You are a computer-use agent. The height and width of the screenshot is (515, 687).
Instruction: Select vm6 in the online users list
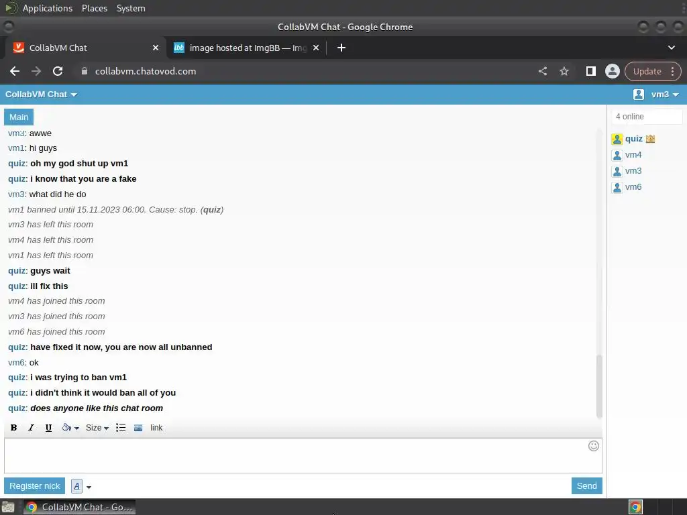[x=633, y=187]
